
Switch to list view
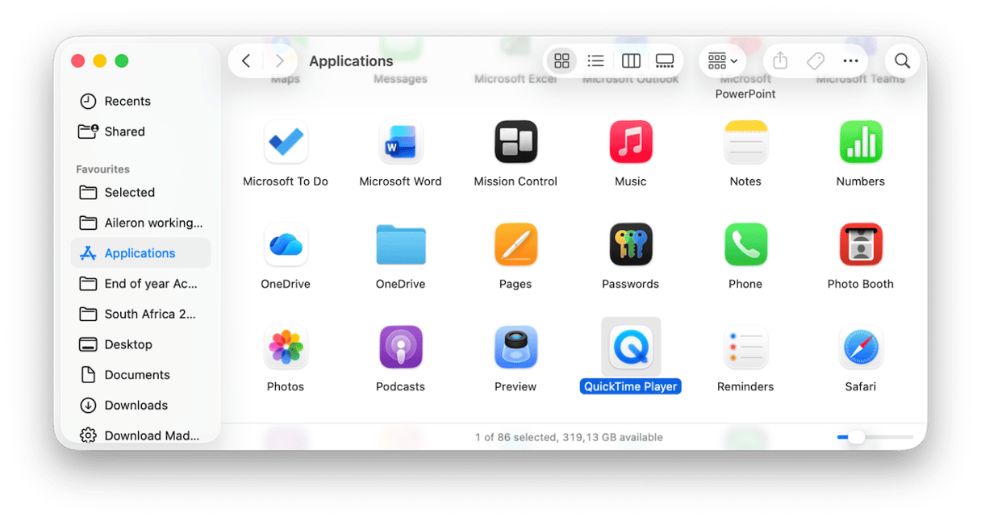click(x=595, y=60)
